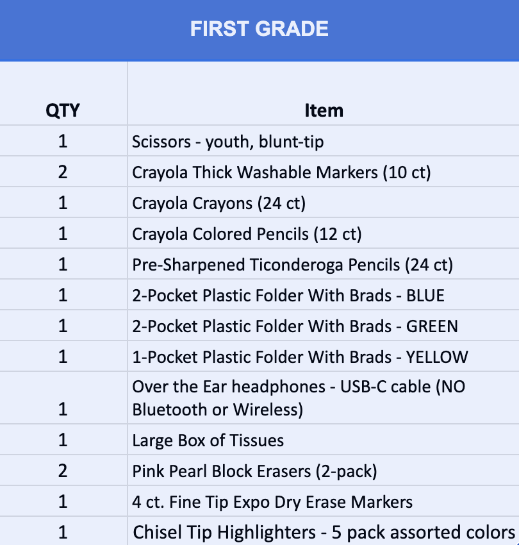Select quantity 1 beside headphones row
The height and width of the screenshot is (545, 519).
coord(63,410)
